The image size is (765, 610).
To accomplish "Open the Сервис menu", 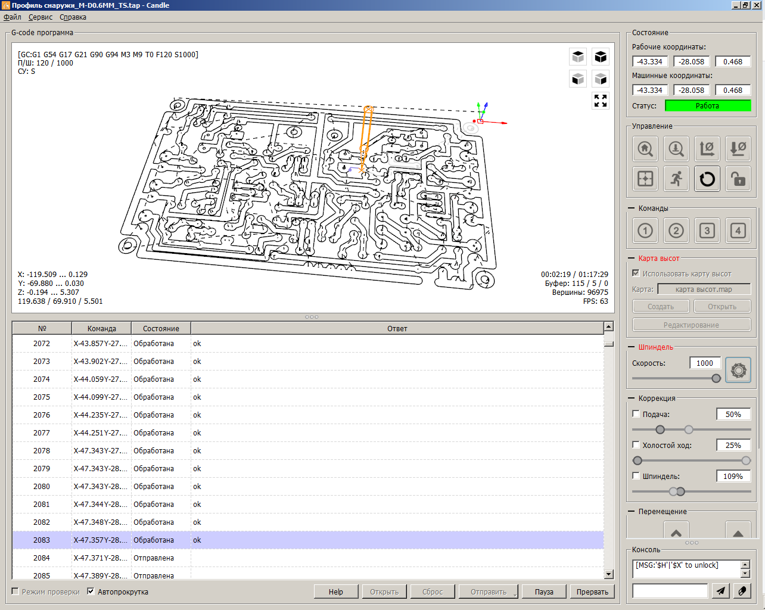I will tap(41, 17).
